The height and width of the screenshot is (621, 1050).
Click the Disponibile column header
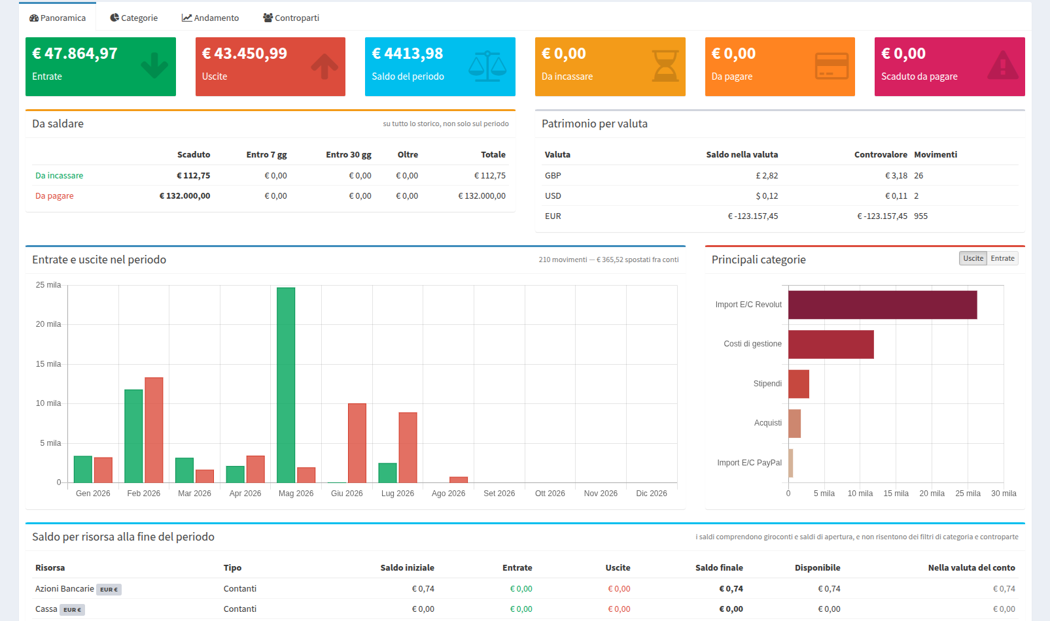click(x=818, y=567)
